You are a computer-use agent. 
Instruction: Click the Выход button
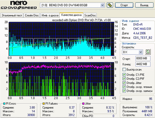coord(144,5)
